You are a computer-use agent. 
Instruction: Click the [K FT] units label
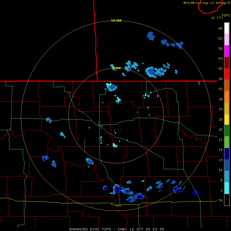(x=217, y=18)
